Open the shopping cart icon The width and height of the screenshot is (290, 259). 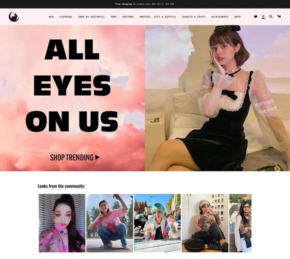pos(279,17)
